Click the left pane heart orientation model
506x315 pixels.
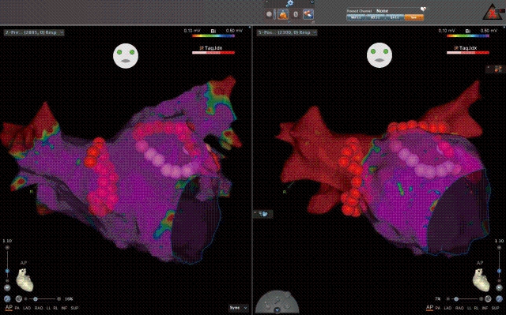(x=25, y=280)
